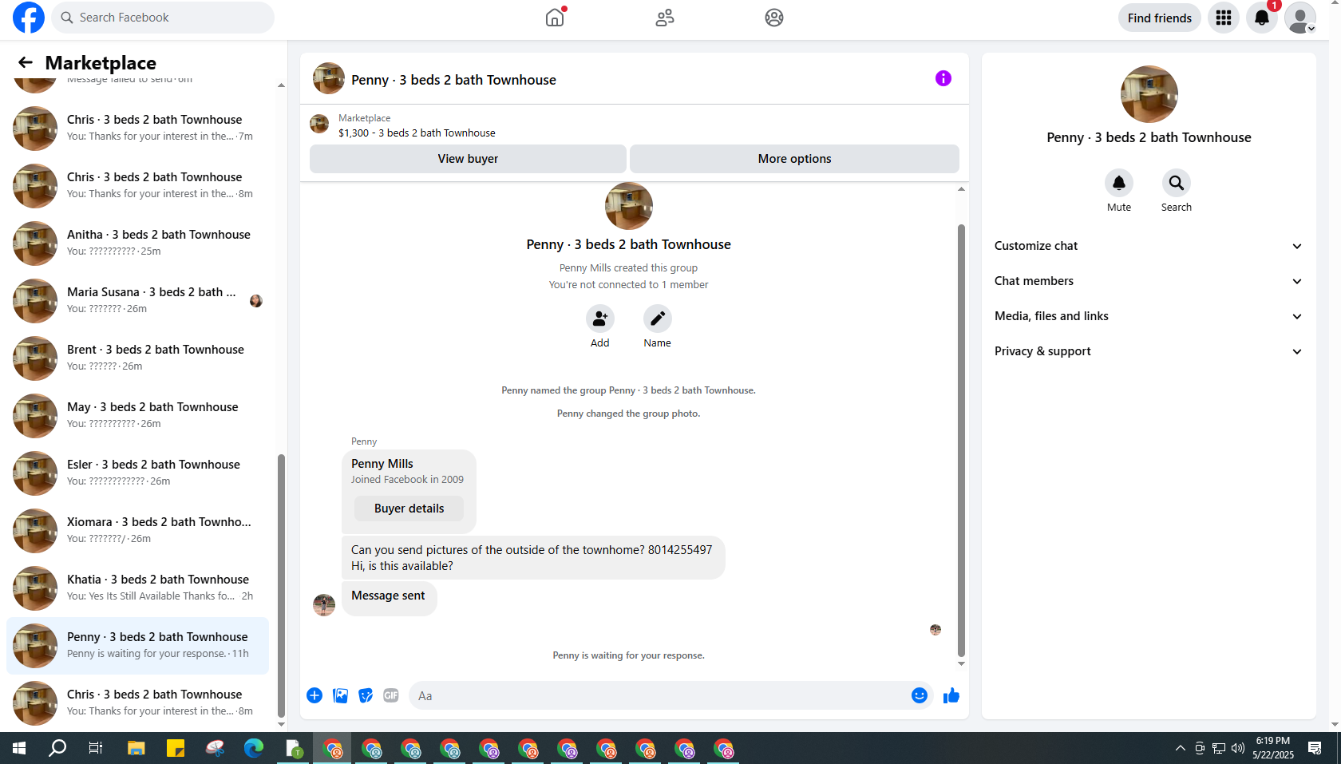This screenshot has width=1341, height=764.
Task: Launch Microsoft Edge from the taskbar
Action: 254,748
